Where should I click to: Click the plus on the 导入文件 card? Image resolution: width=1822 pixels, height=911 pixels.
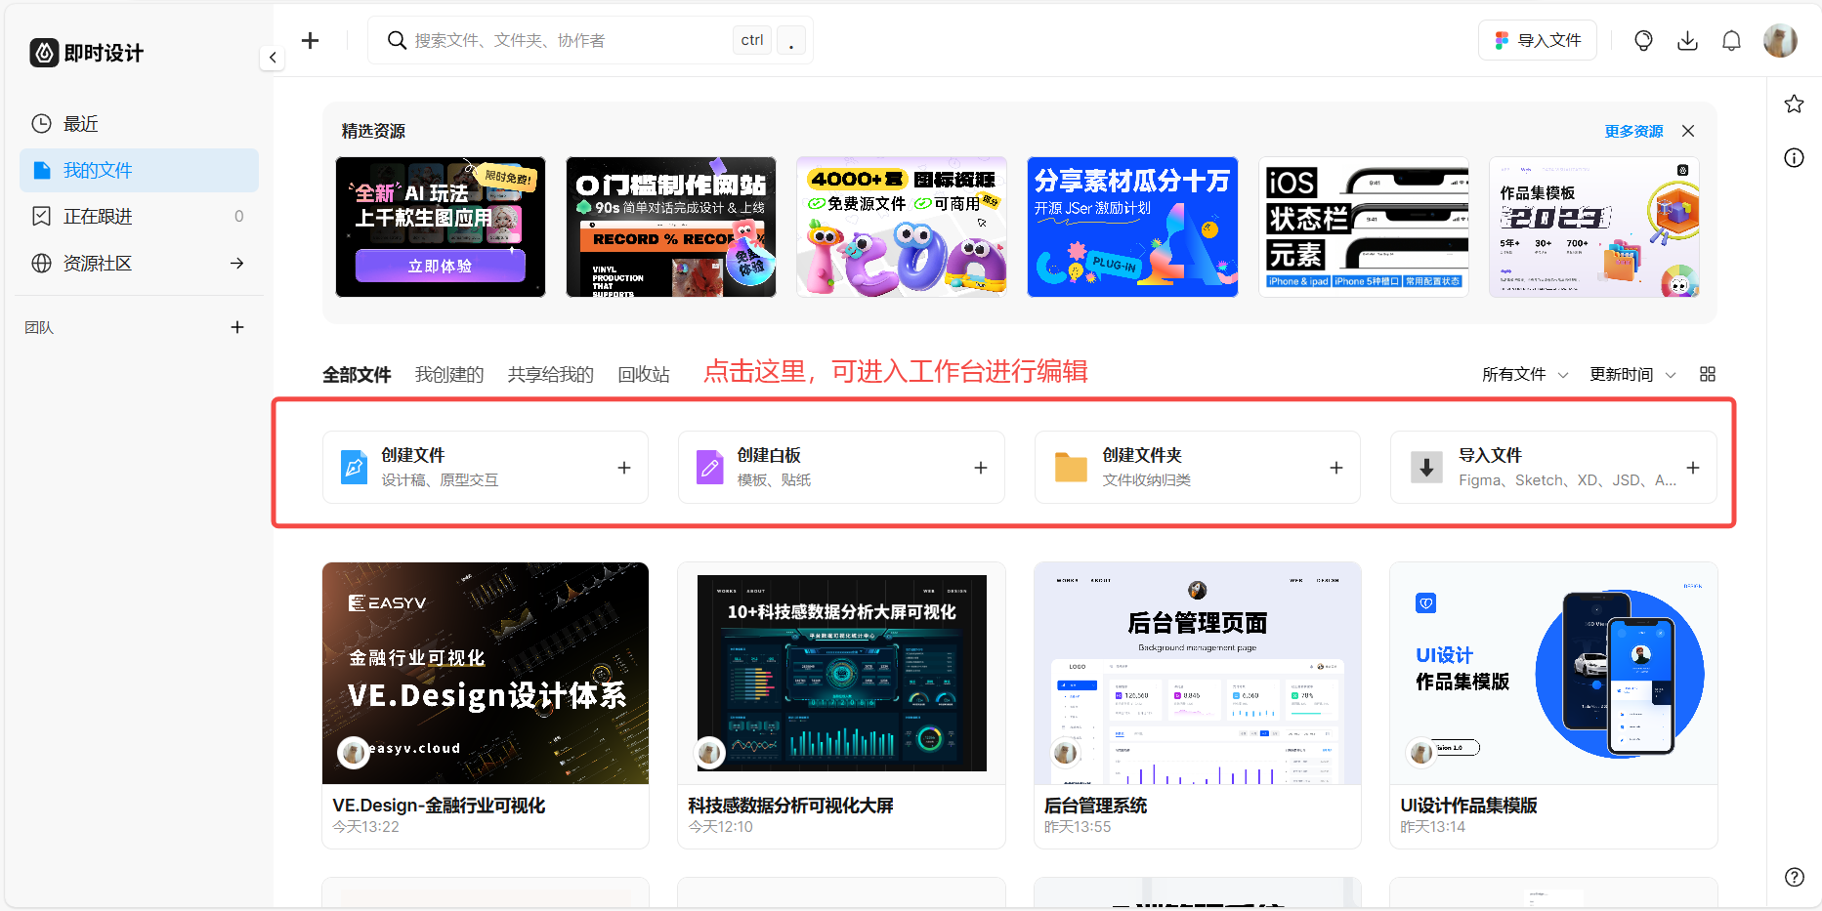click(x=1693, y=468)
